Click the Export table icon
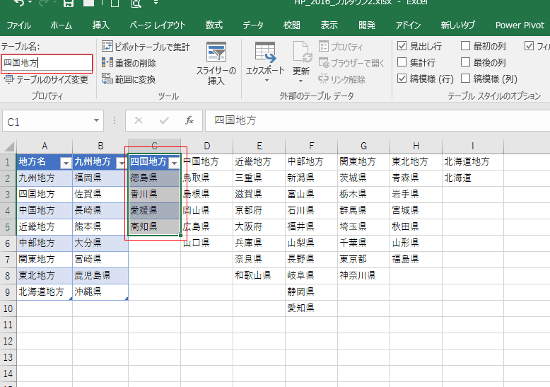The width and height of the screenshot is (550, 387). tap(264, 54)
